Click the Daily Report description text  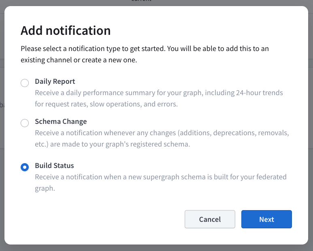(159, 98)
